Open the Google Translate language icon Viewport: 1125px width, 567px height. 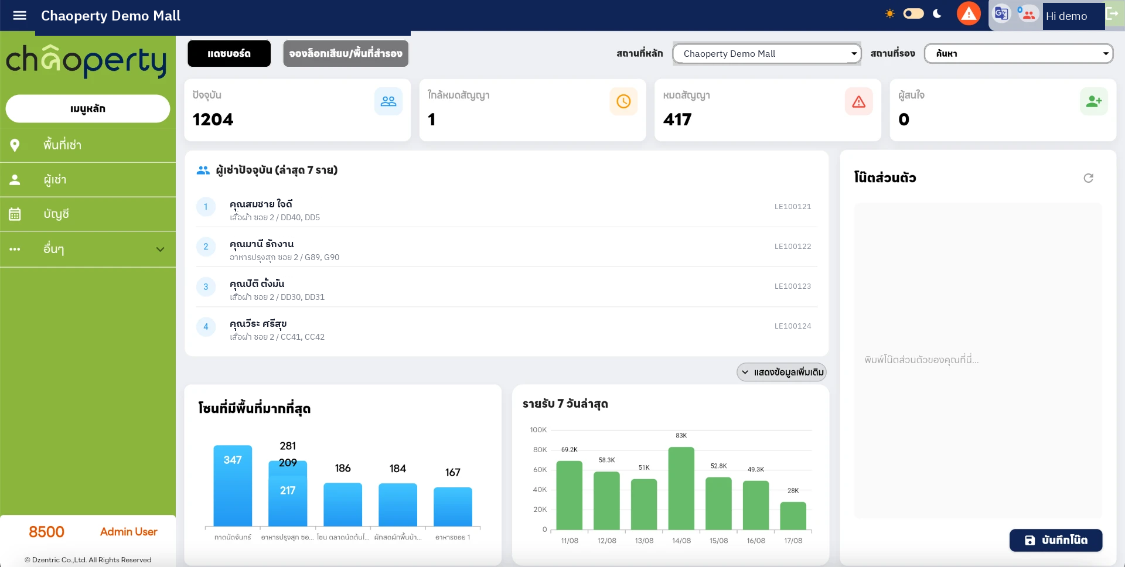[1001, 13]
